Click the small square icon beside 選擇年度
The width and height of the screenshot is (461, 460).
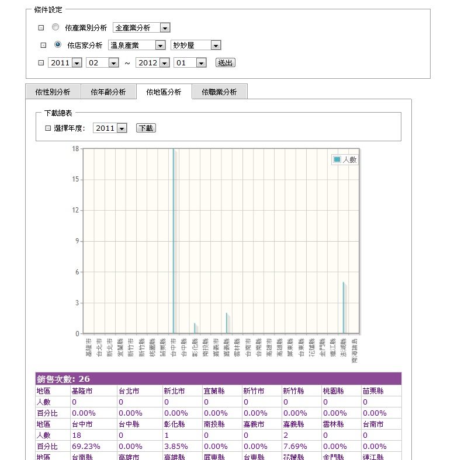[x=48, y=128]
